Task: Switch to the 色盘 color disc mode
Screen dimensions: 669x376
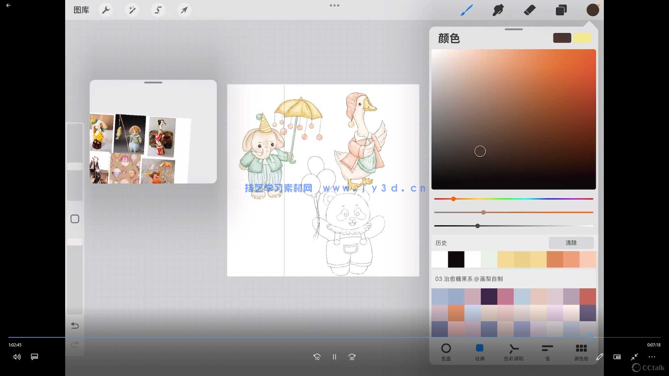Action: click(446, 351)
